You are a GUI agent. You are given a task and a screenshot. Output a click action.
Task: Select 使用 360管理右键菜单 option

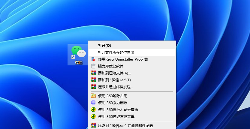coord(132,117)
